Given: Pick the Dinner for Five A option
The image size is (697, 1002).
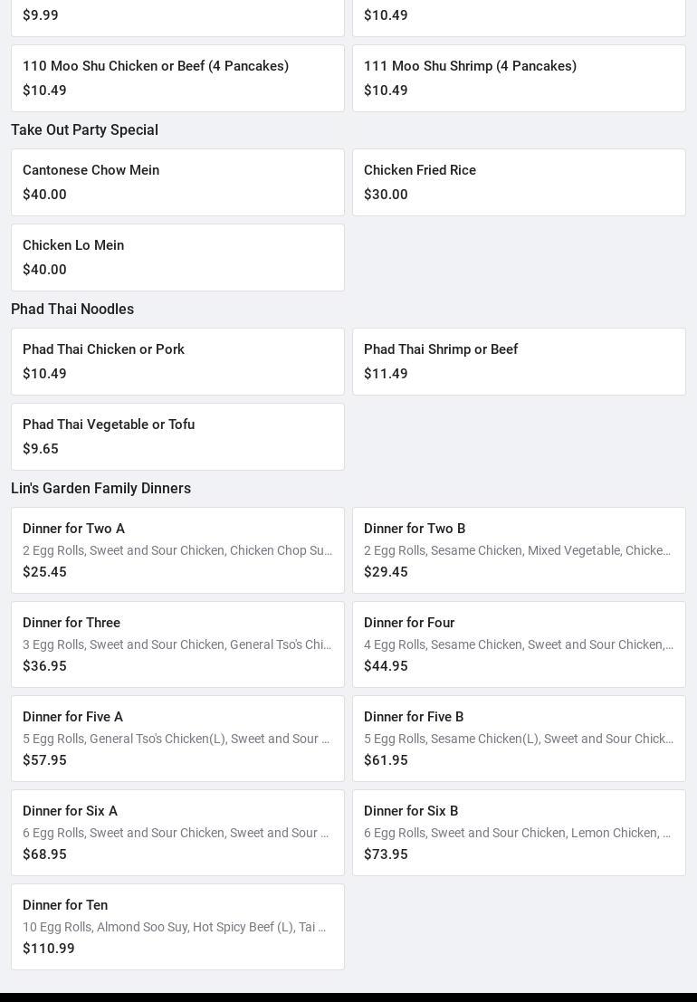Looking at the screenshot, I should pyautogui.click(x=177, y=738).
